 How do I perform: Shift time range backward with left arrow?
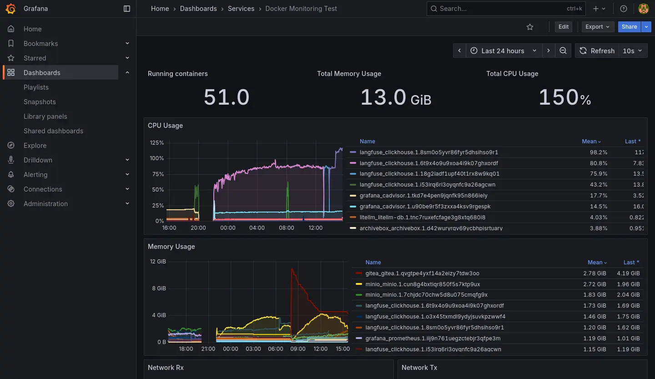point(459,51)
